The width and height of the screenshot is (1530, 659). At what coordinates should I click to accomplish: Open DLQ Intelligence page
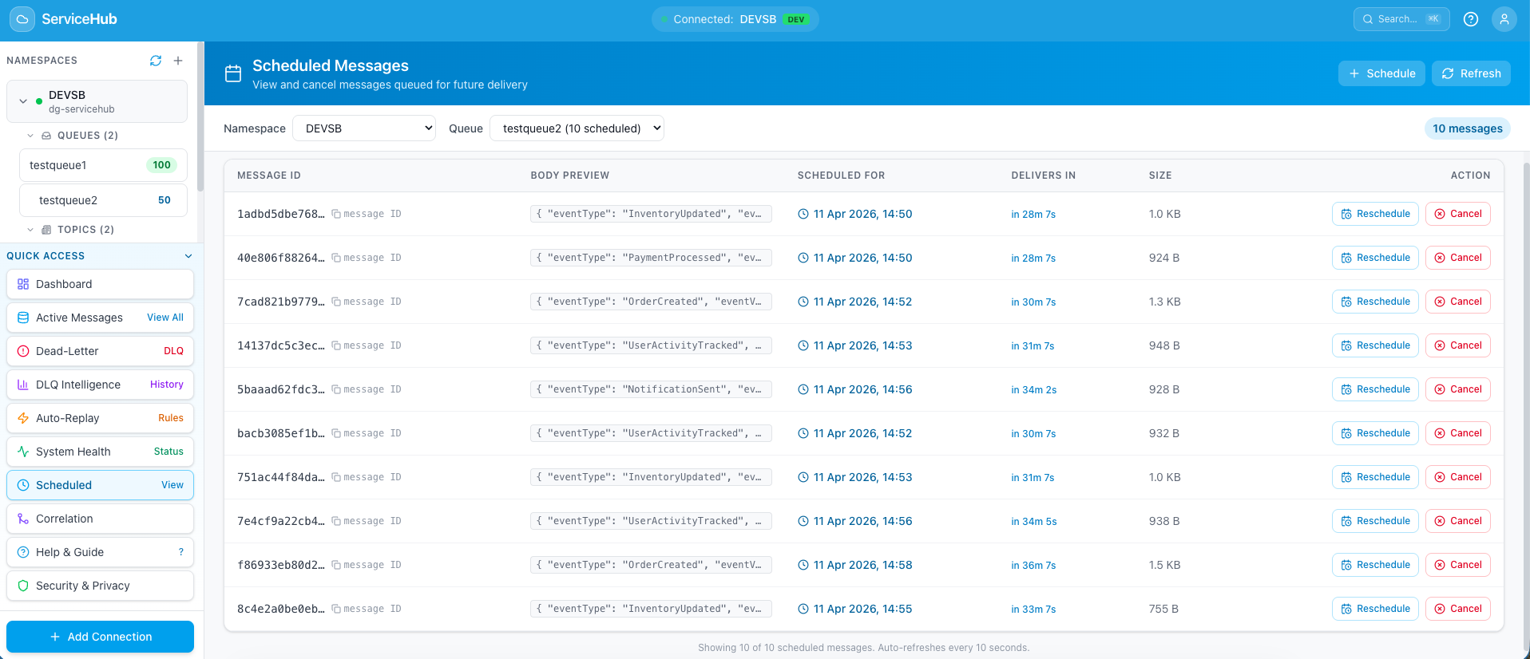100,385
